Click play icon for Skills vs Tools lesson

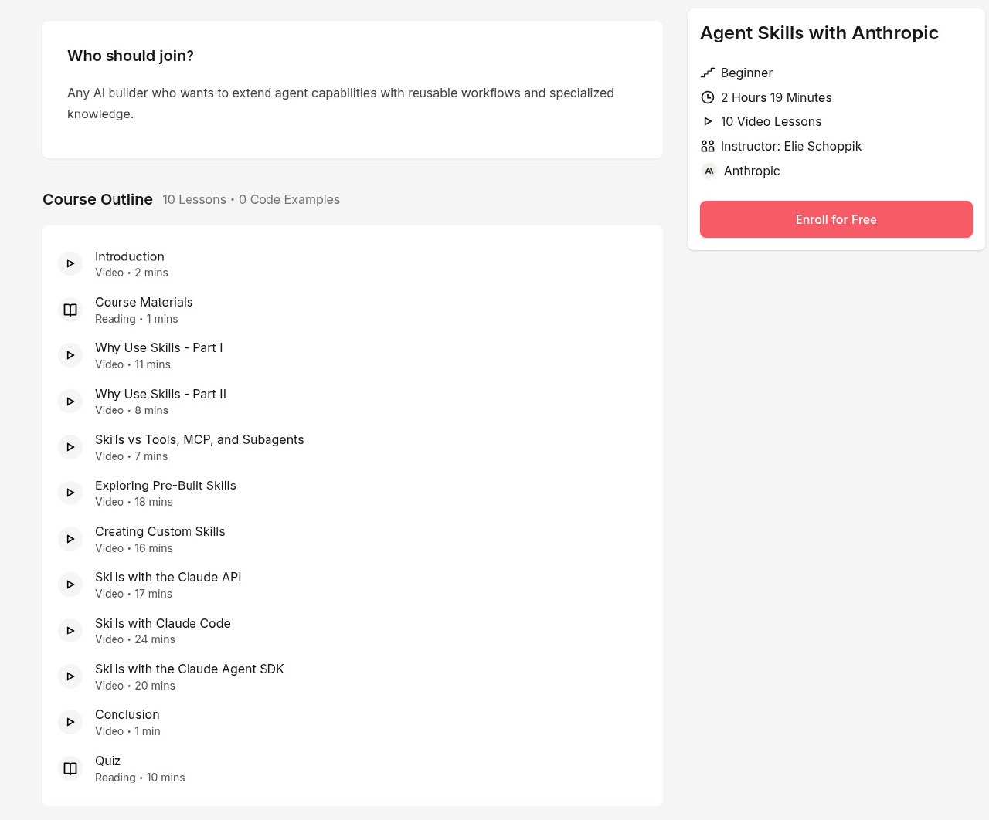pos(70,447)
